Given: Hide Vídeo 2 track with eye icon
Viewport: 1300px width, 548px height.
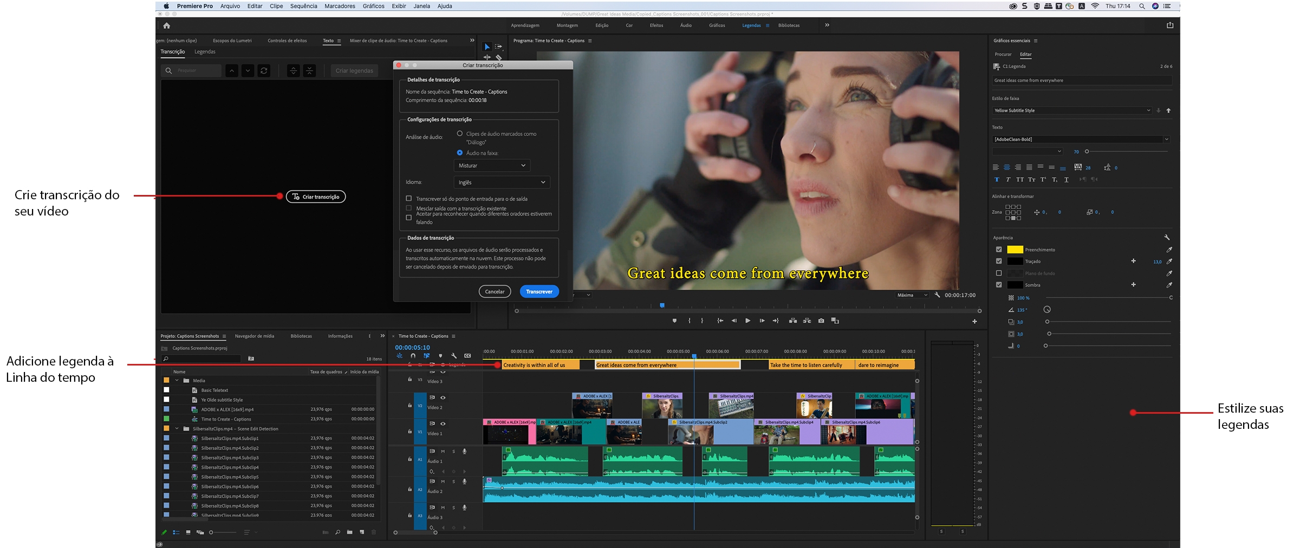Looking at the screenshot, I should click(x=443, y=397).
